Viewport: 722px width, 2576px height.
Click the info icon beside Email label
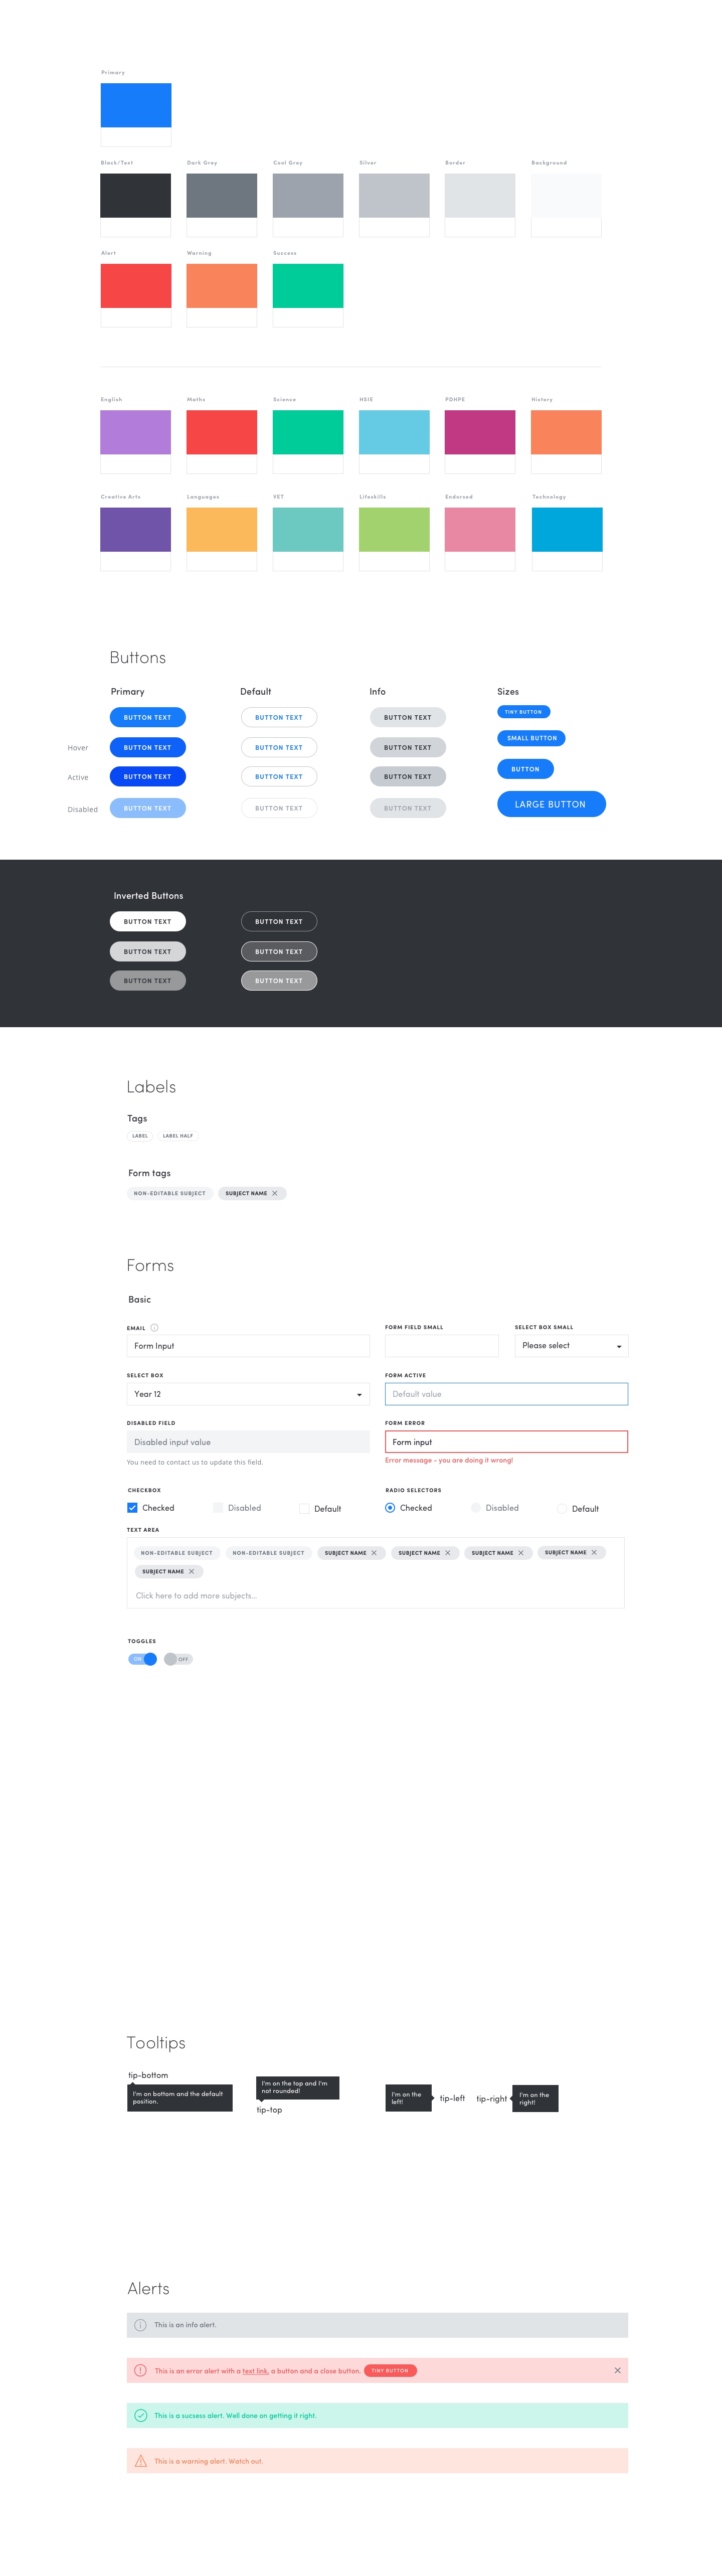click(154, 1327)
